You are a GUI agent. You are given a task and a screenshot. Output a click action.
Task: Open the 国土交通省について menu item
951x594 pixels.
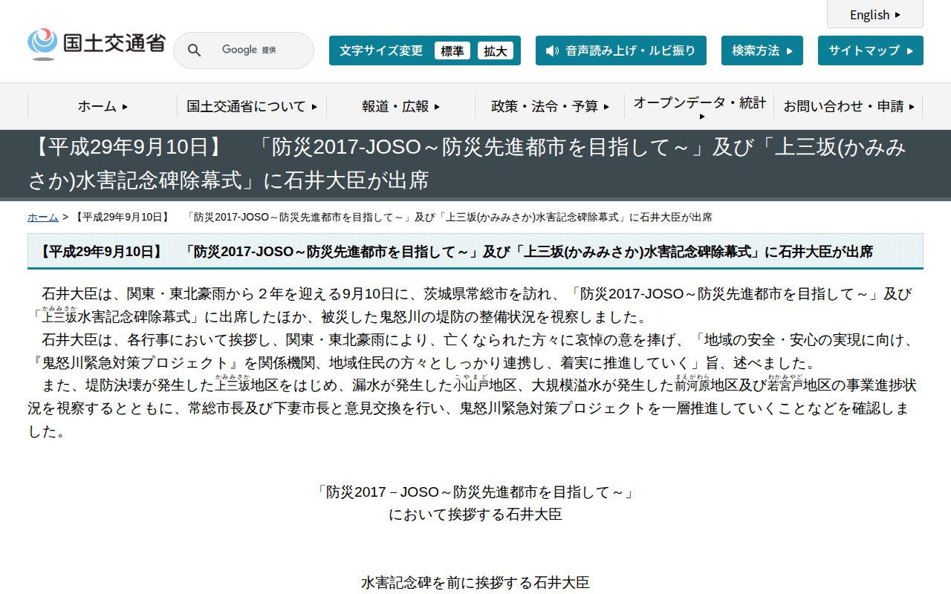pos(252,106)
